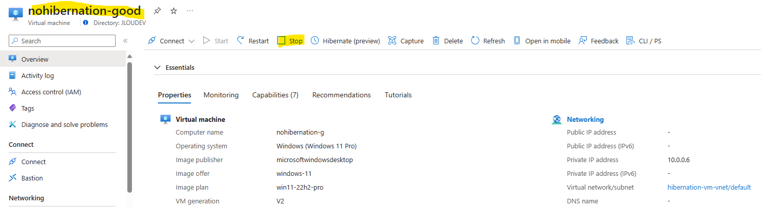Switch to the Properties tab
761x209 pixels.
pyautogui.click(x=175, y=95)
